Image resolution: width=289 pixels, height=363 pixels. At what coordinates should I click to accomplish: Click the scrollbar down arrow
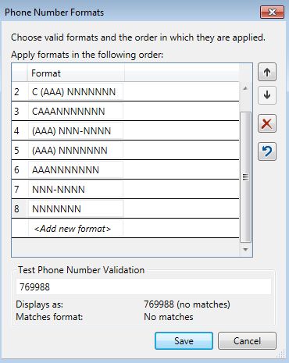(245, 250)
